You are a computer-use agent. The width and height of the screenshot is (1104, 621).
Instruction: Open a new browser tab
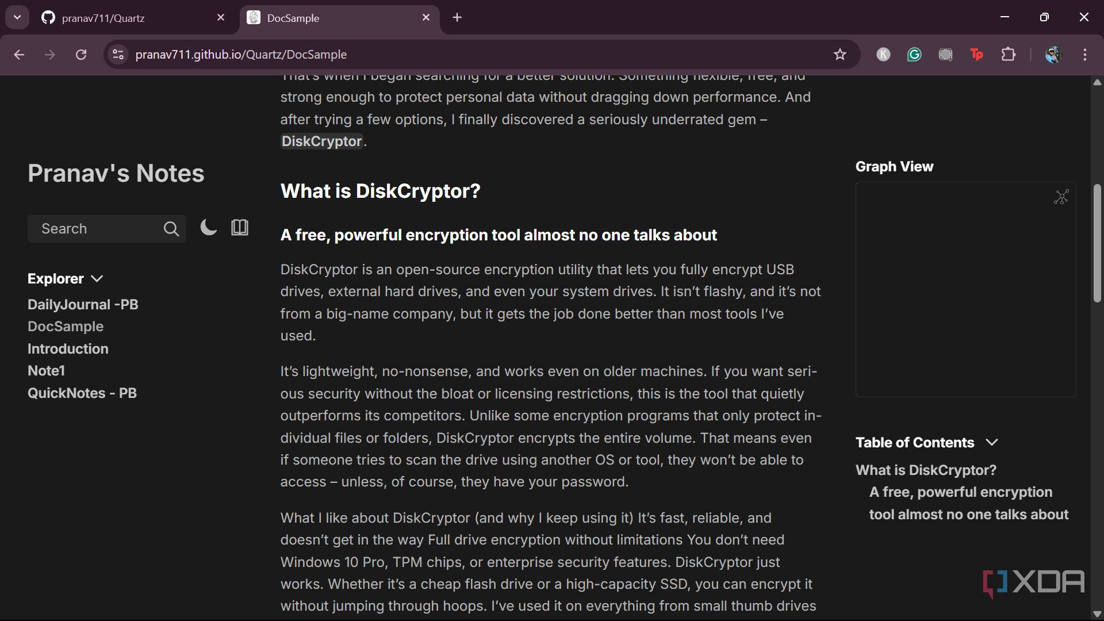[457, 17]
